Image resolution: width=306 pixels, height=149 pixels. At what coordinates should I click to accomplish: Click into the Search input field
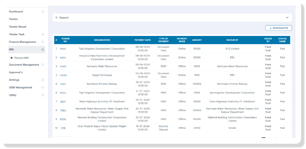[163, 18]
